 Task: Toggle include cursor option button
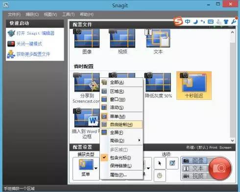(160, 163)
